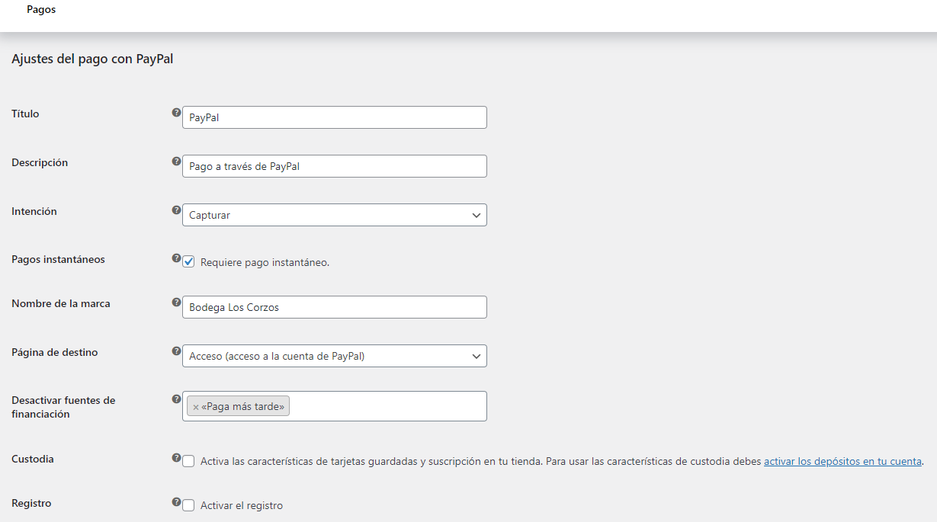Expand the Página de destino dropdown
937x522 pixels.
click(335, 356)
